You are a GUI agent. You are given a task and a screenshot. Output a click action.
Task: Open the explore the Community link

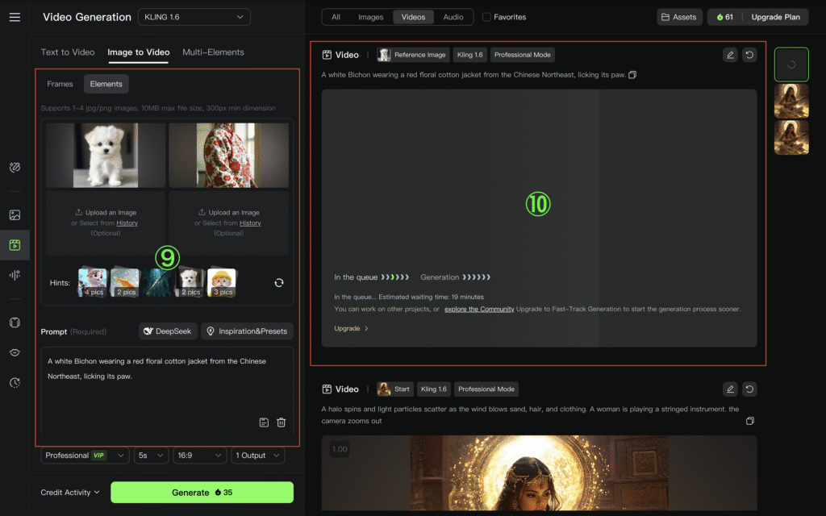pyautogui.click(x=479, y=309)
